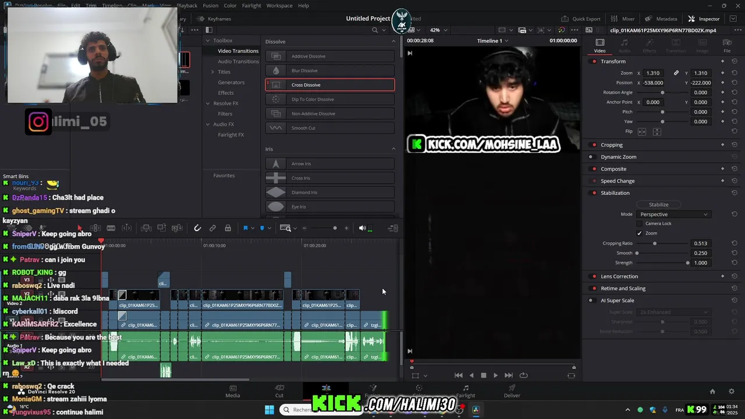Collapse the Dissolve transitions group
Screen dimensions: 745x419
tap(393, 41)
